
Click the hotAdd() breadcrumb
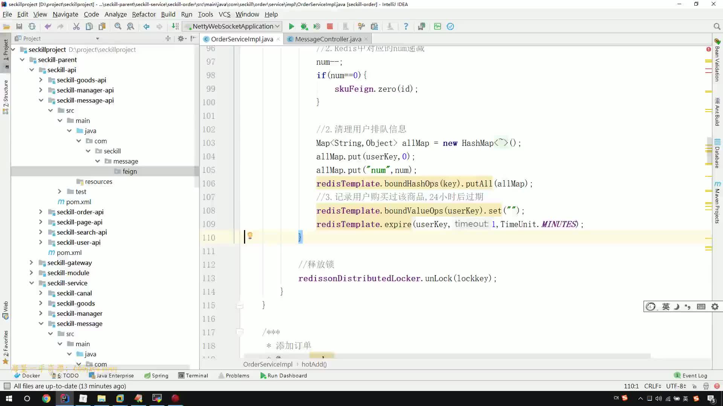314,364
